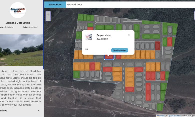Select the active fourth carousel indicator dash
This screenshot has width=195, height=117.
[x=21, y=62]
